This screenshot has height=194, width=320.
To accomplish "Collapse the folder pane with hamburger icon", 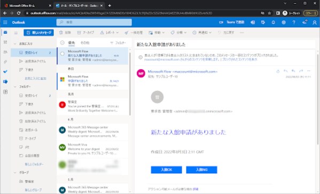I will point(15,33).
